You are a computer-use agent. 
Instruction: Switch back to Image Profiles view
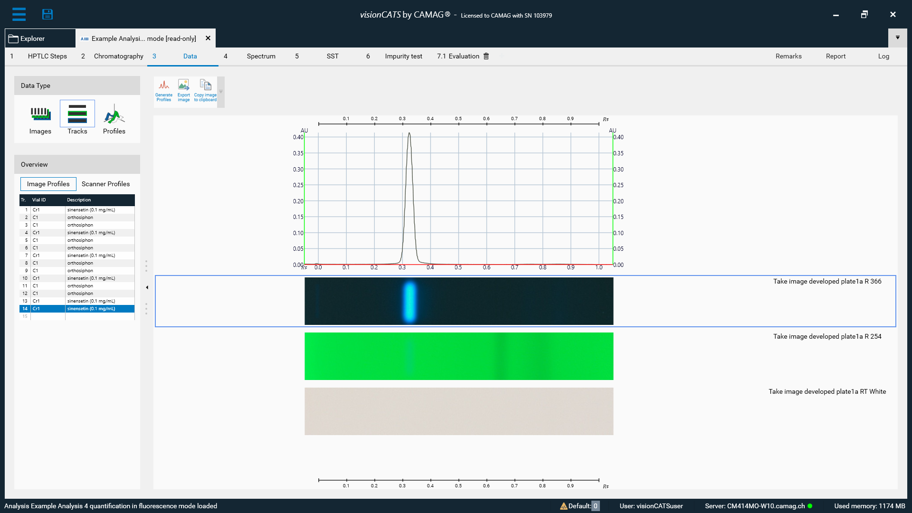pyautogui.click(x=48, y=184)
